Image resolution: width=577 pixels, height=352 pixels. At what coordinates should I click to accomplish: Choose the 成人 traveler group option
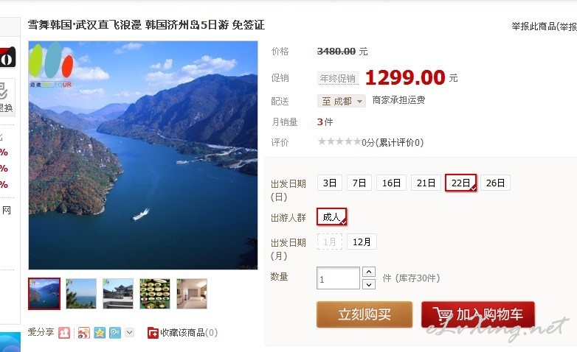click(x=331, y=217)
